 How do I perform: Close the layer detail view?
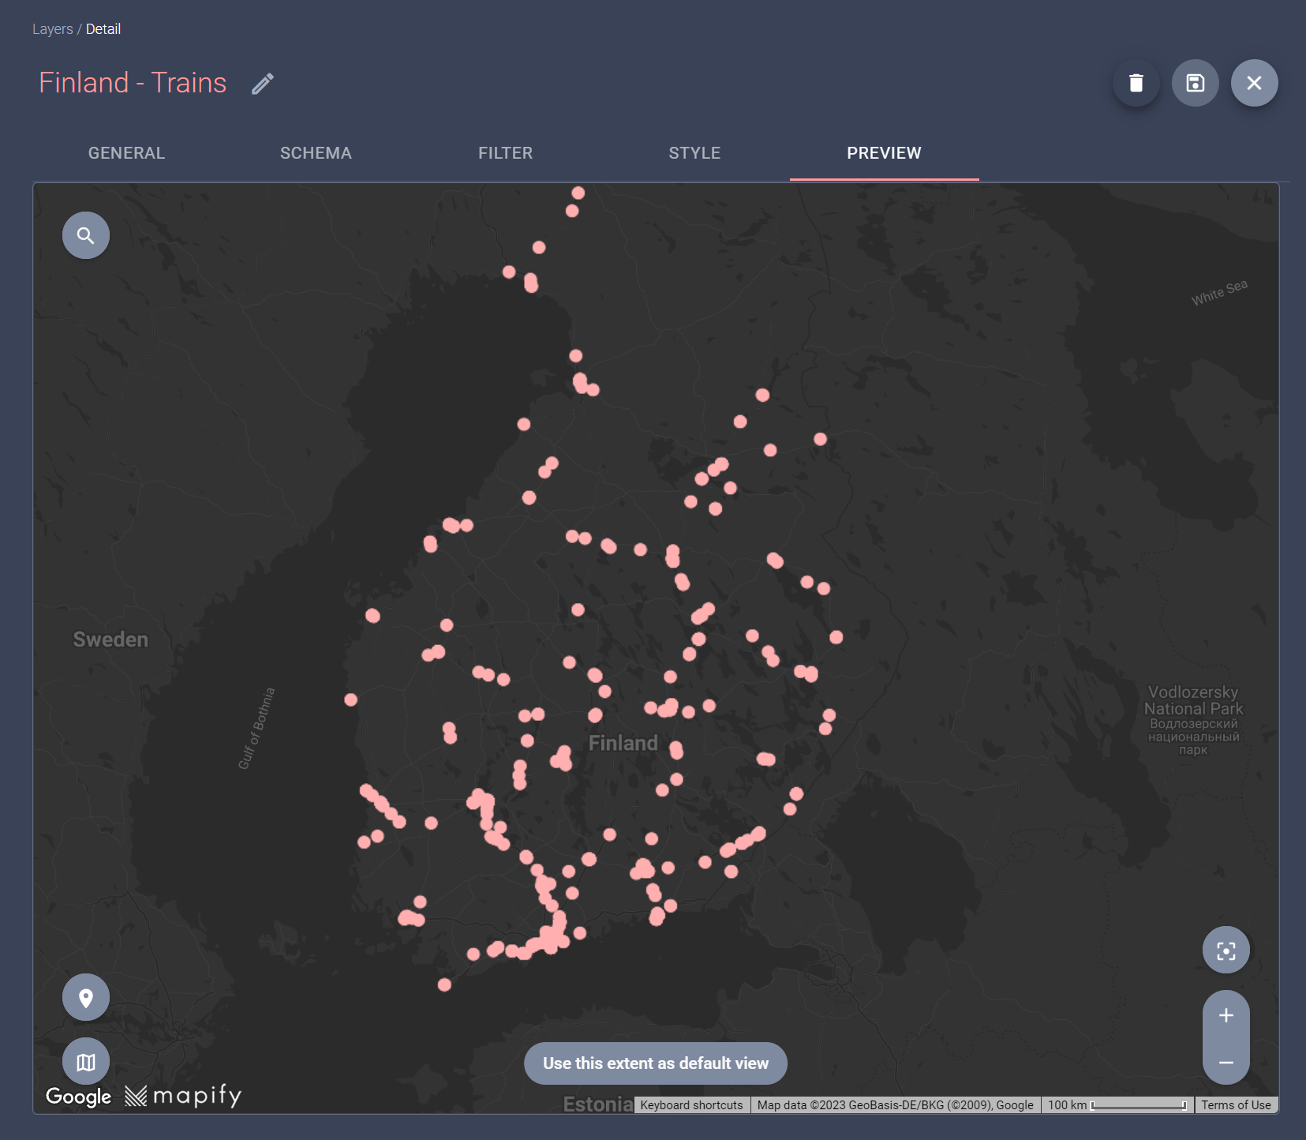click(x=1254, y=83)
